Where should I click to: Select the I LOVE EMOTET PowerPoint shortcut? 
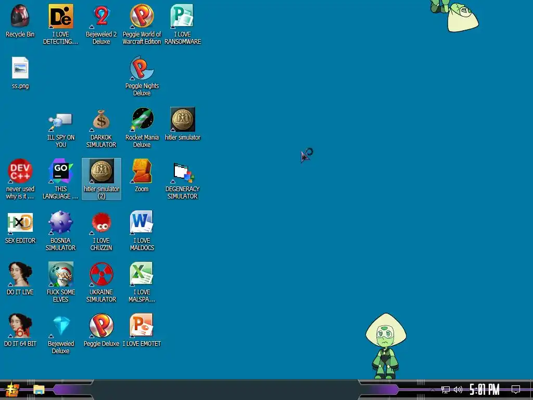coord(142,330)
